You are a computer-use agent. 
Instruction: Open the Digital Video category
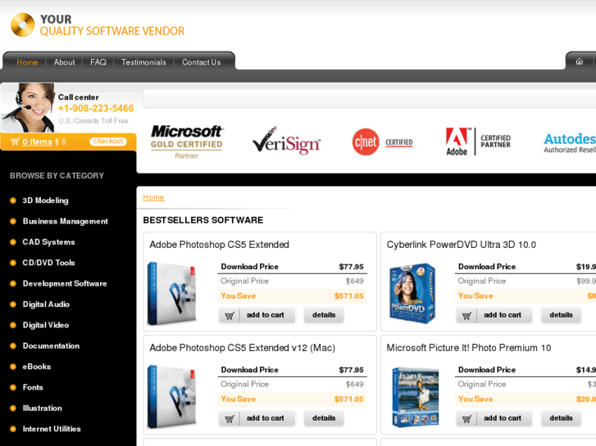pos(46,326)
